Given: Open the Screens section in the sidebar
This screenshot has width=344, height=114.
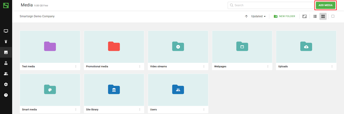Looking at the screenshot, I should coord(6,31).
